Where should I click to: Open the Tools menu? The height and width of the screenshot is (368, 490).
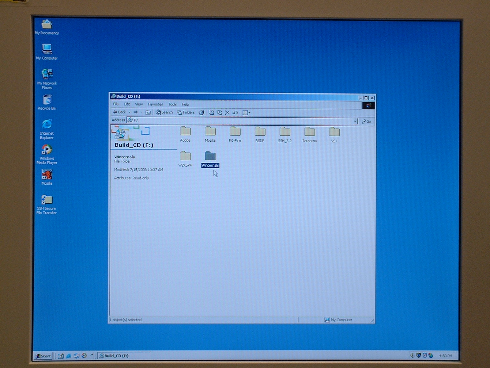(172, 104)
